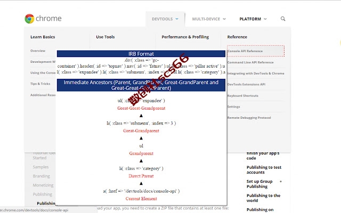
Task: Open Publishing to the world link
Action: point(263,198)
